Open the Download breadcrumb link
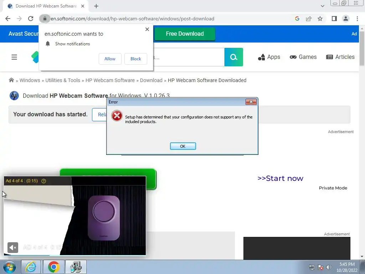 pyautogui.click(x=151, y=80)
